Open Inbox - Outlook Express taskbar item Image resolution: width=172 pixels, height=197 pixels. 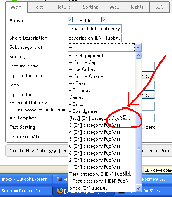point(26,179)
